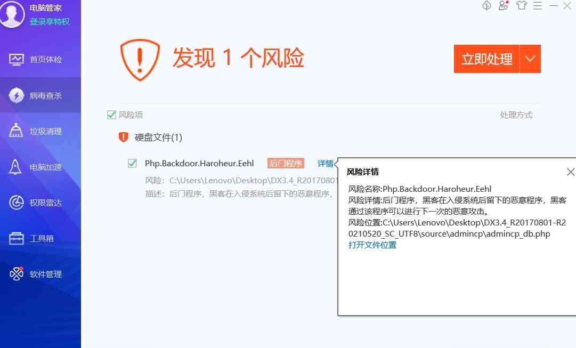Select the 病毒查杀 lightning icon
This screenshot has width=576, height=348.
[x=16, y=95]
